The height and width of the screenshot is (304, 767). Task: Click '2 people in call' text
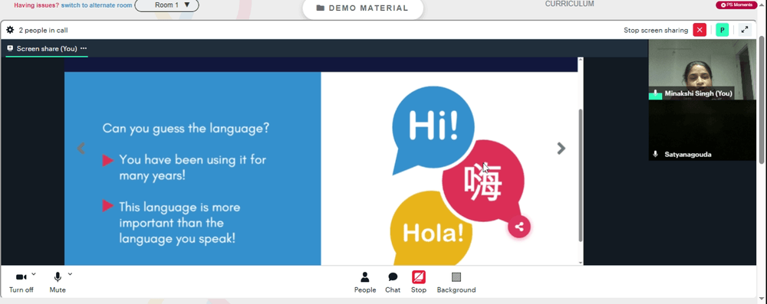[43, 31]
